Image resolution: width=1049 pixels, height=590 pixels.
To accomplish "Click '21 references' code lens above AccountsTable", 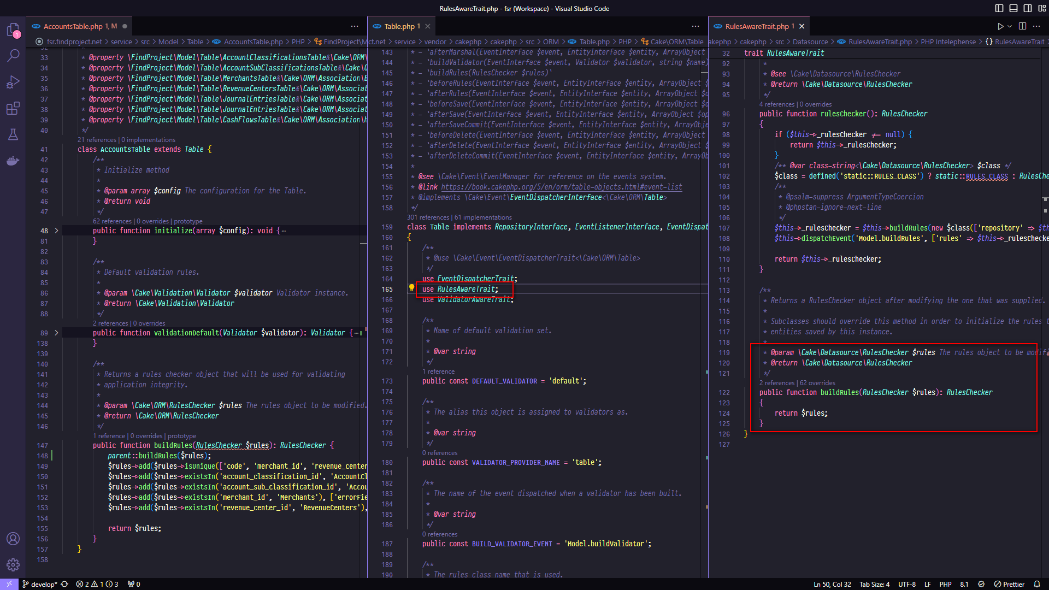I will tap(97, 140).
